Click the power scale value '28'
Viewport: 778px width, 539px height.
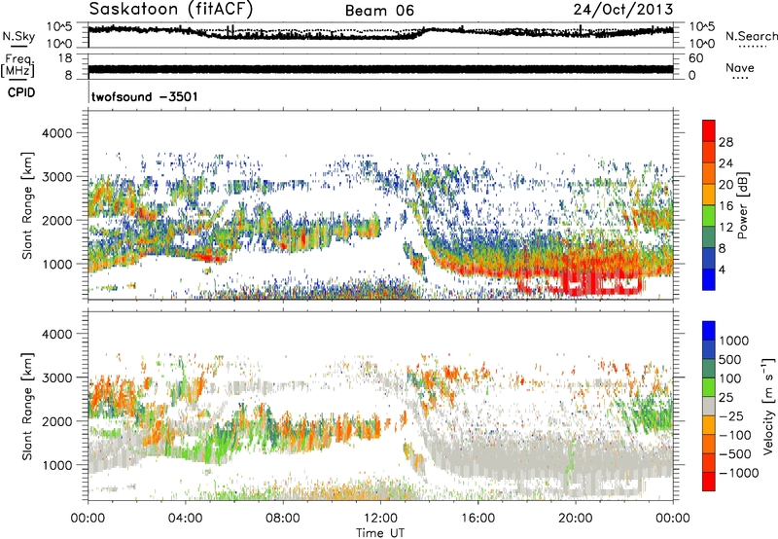[725, 142]
